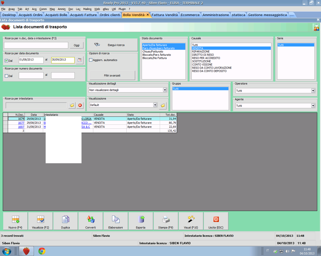Check the Dal checkbox for numero documento
321x256 pixels.
pos(7,76)
